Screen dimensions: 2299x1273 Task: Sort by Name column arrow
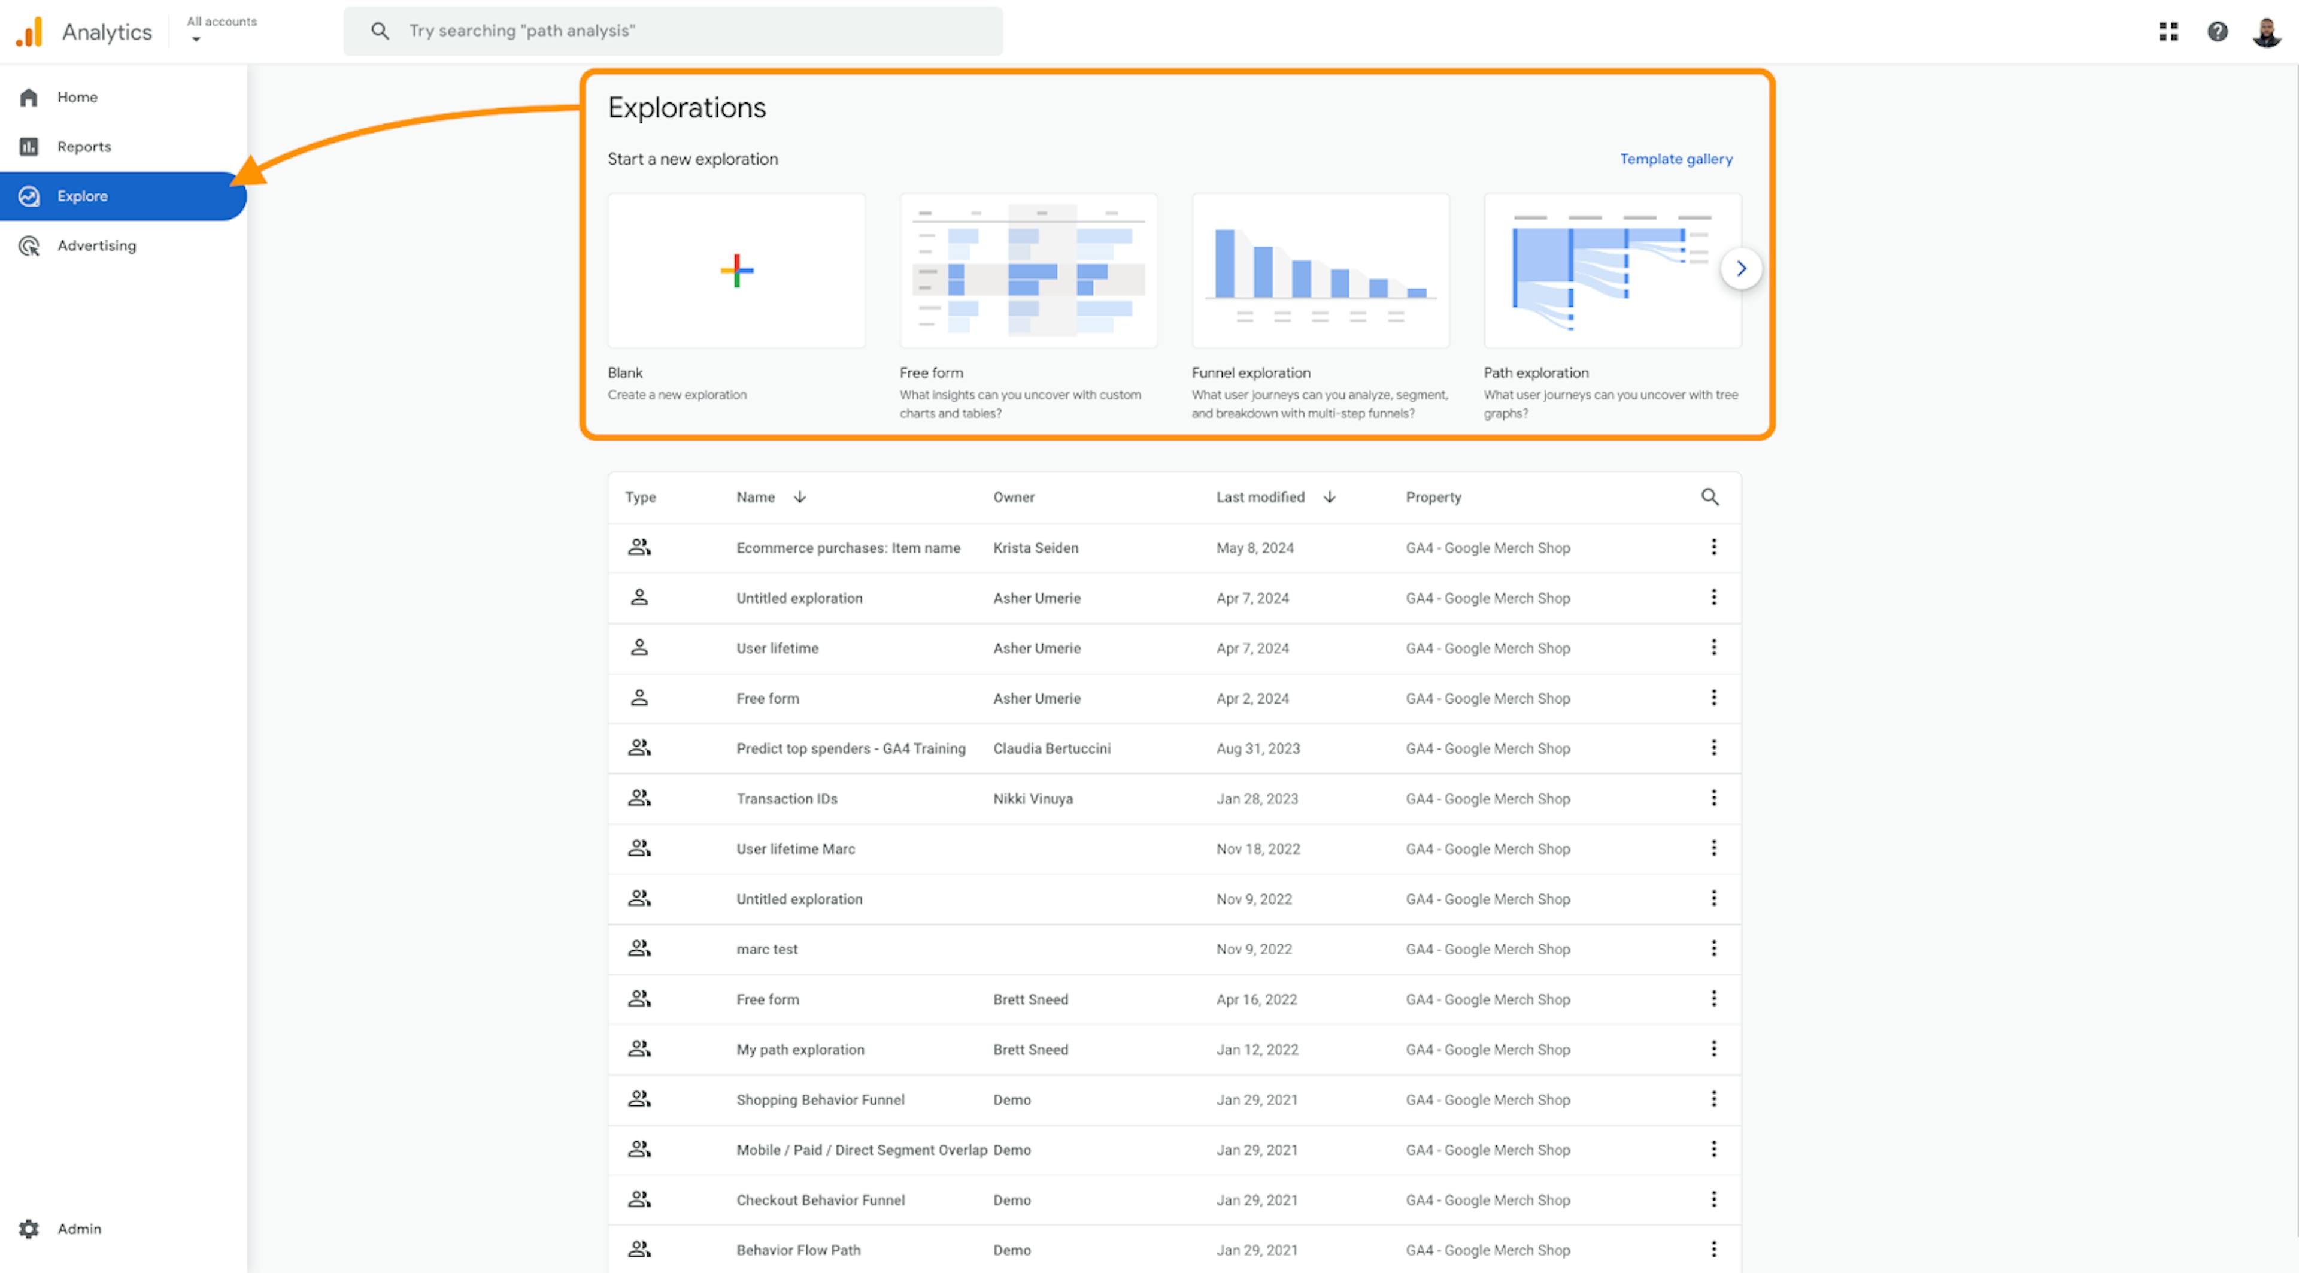click(800, 496)
